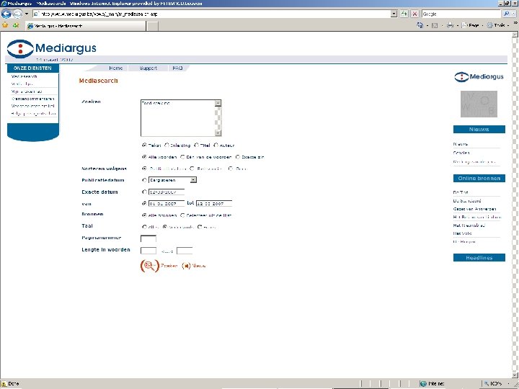The height and width of the screenshot is (389, 519).
Task: Click the magnifier Zoeken search icon
Action: 150,266
